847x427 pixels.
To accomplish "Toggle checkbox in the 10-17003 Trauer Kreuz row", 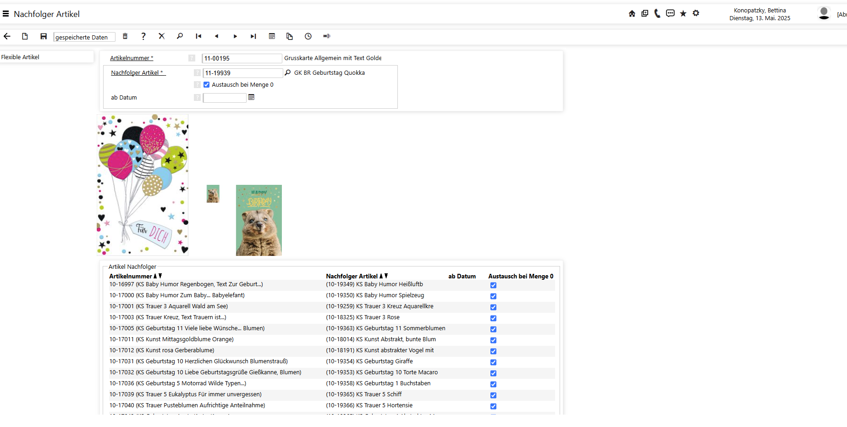I will [x=493, y=318].
